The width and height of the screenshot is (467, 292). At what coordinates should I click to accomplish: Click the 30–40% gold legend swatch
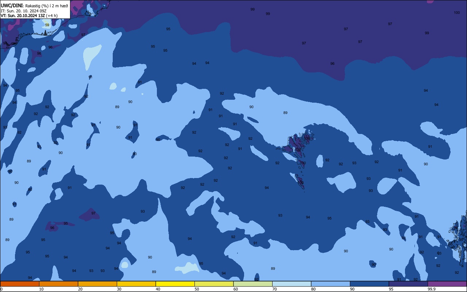pos(136,284)
